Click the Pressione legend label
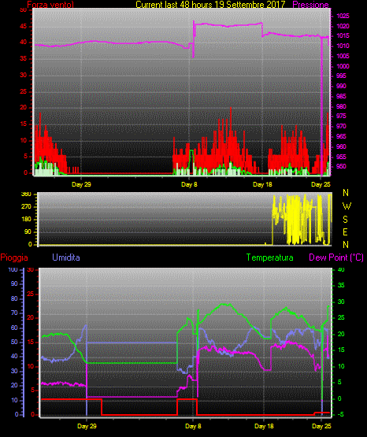Screen dimensions: 367x437 click(x=310, y=5)
